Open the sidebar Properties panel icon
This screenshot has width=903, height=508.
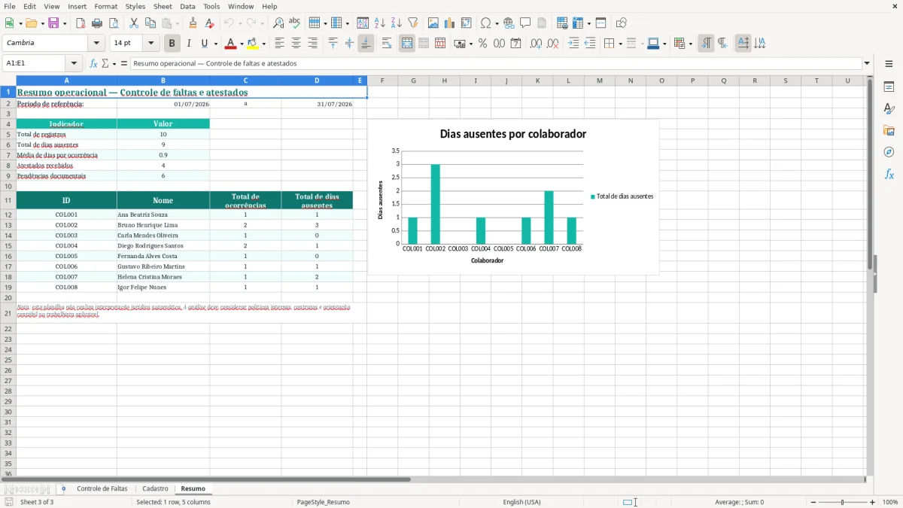point(889,87)
